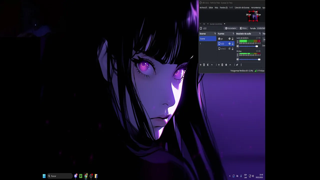Open the Paneles menu
Viewport: 320px width, 180px height.
(x=224, y=8)
